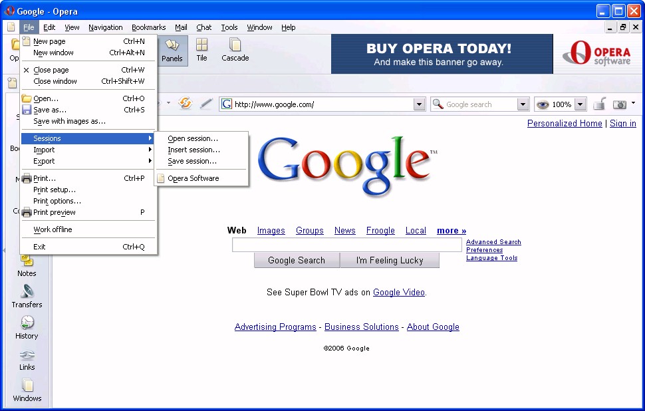Expand the Sessions submenu entry

[x=88, y=138]
